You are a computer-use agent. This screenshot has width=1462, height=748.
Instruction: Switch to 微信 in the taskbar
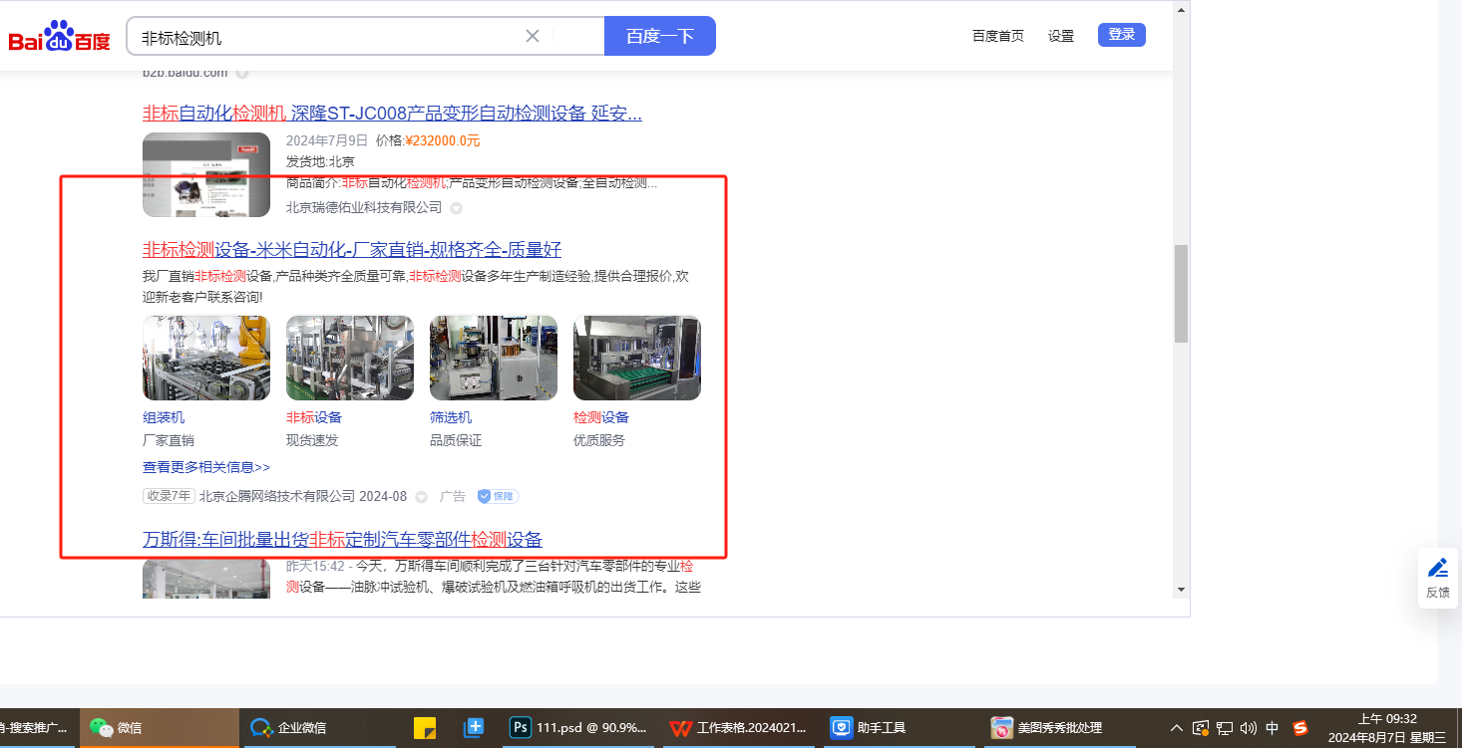[x=159, y=728]
